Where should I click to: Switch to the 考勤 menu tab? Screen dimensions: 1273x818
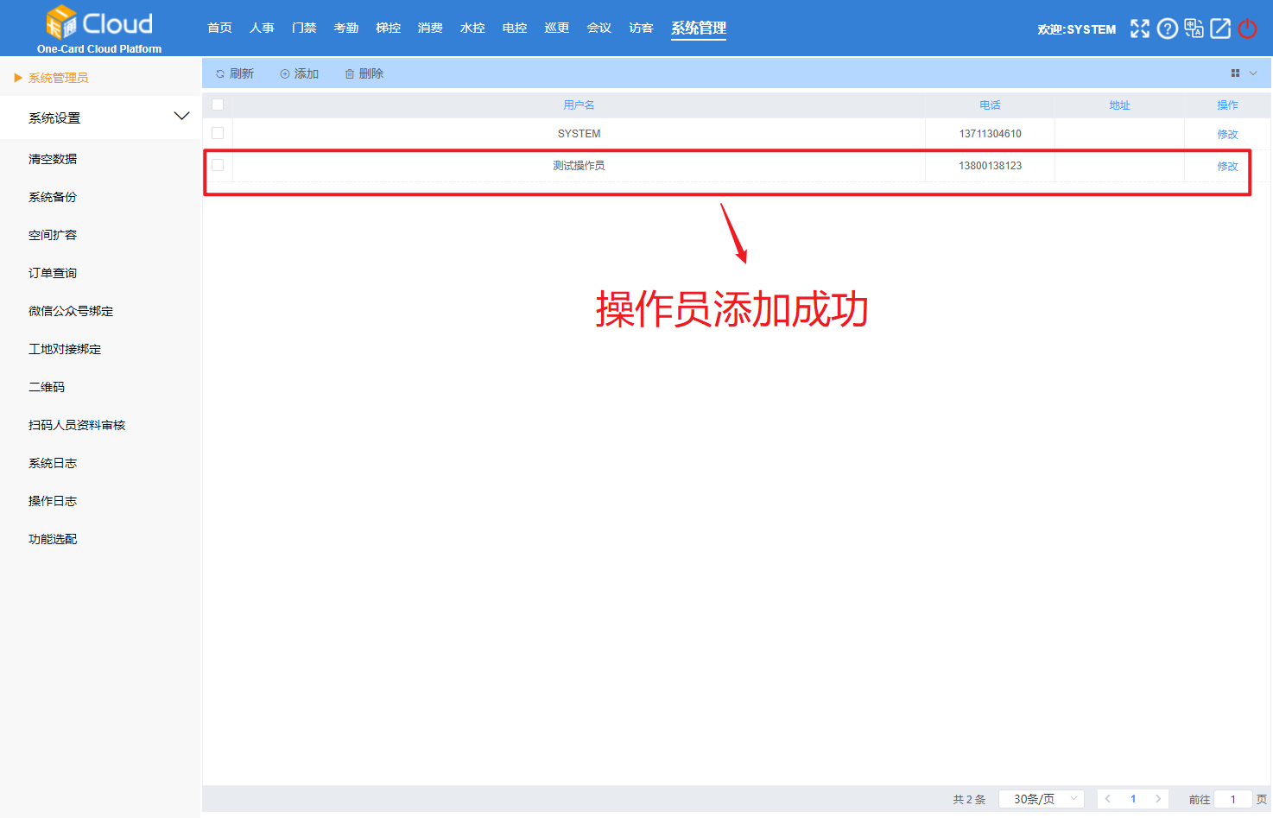pos(345,27)
